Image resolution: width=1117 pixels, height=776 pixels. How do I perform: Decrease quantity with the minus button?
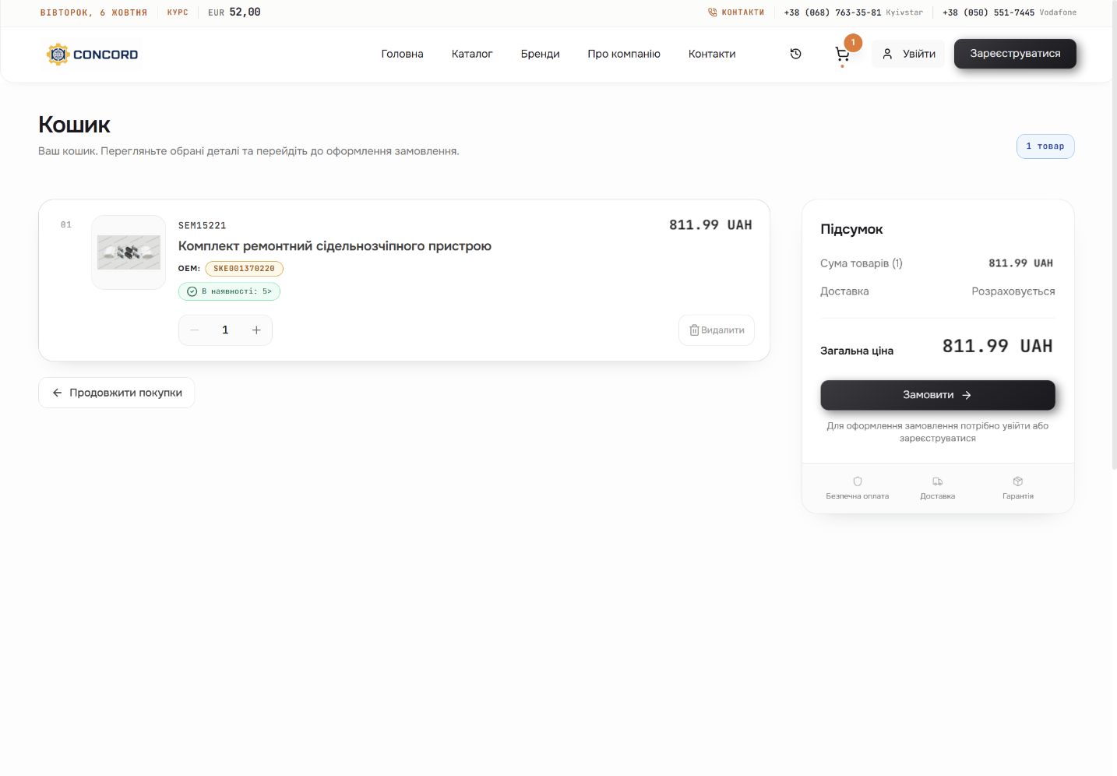tap(195, 330)
